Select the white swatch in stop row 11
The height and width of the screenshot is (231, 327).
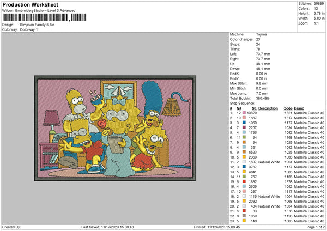point(244,162)
